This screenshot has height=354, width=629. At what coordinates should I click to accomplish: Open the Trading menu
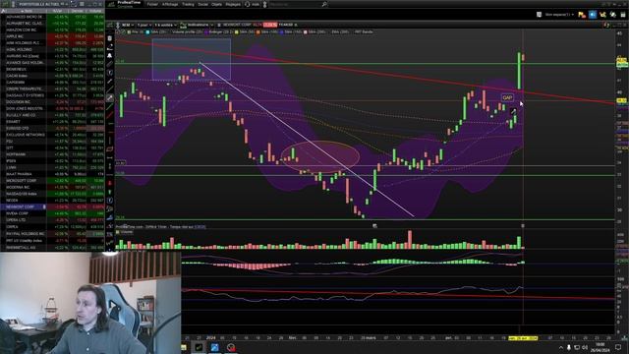[x=188, y=4]
